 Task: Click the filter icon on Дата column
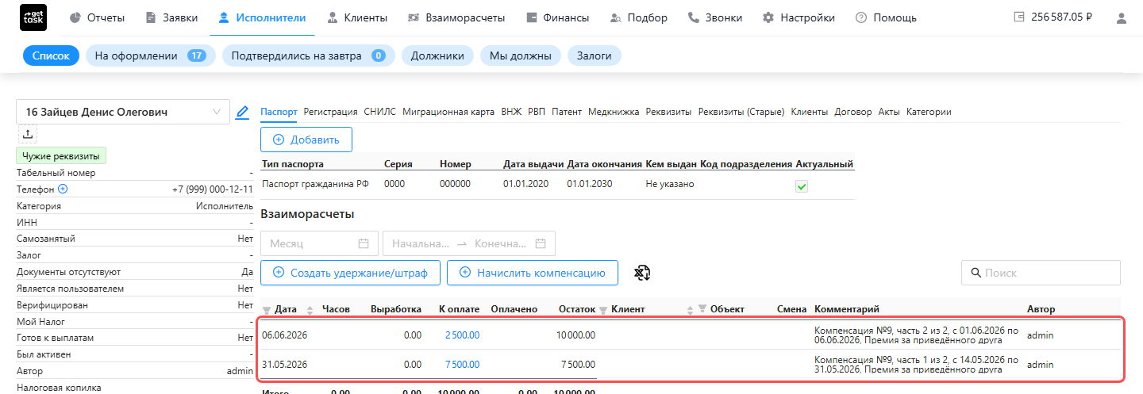click(x=267, y=310)
